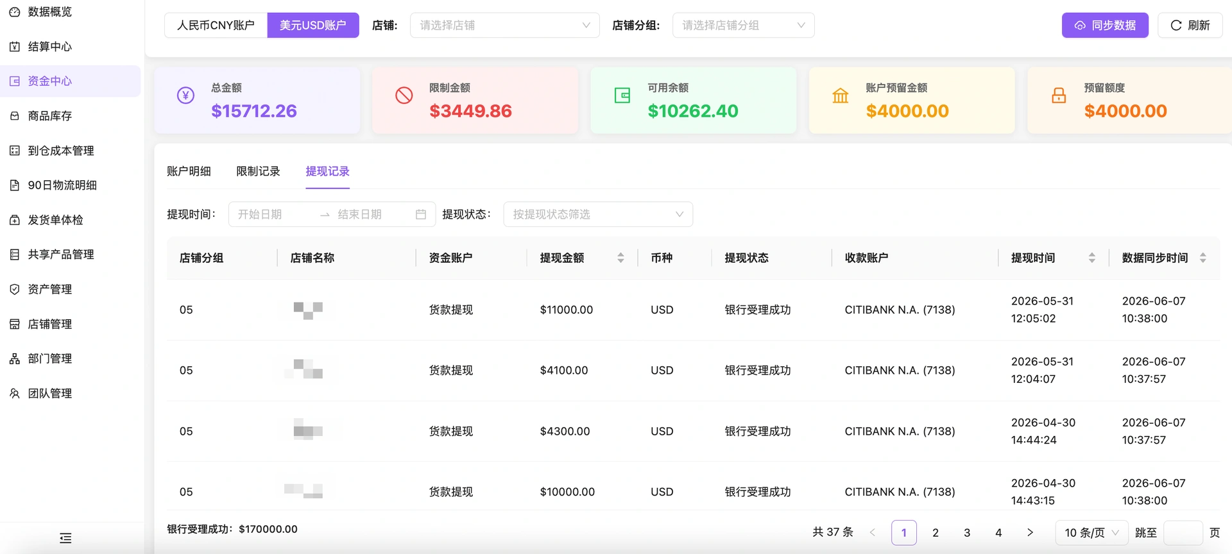Viewport: 1232px width, 554px height.
Task: Click the 到仓成本管理 sidebar icon
Action: pyautogui.click(x=15, y=150)
